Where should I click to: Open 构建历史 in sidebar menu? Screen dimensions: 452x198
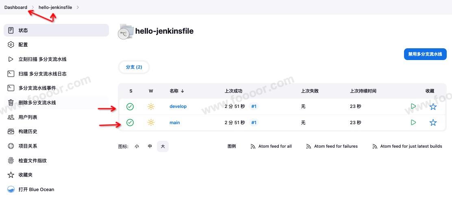coord(28,131)
